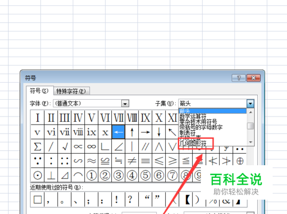The height and width of the screenshot is (214, 287).
Task: Select the circled number ⑤ symbol
Action: [145, 175]
